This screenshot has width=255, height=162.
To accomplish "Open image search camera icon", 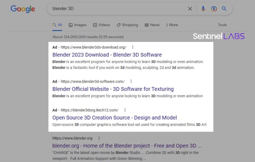I will pos(214,9).
